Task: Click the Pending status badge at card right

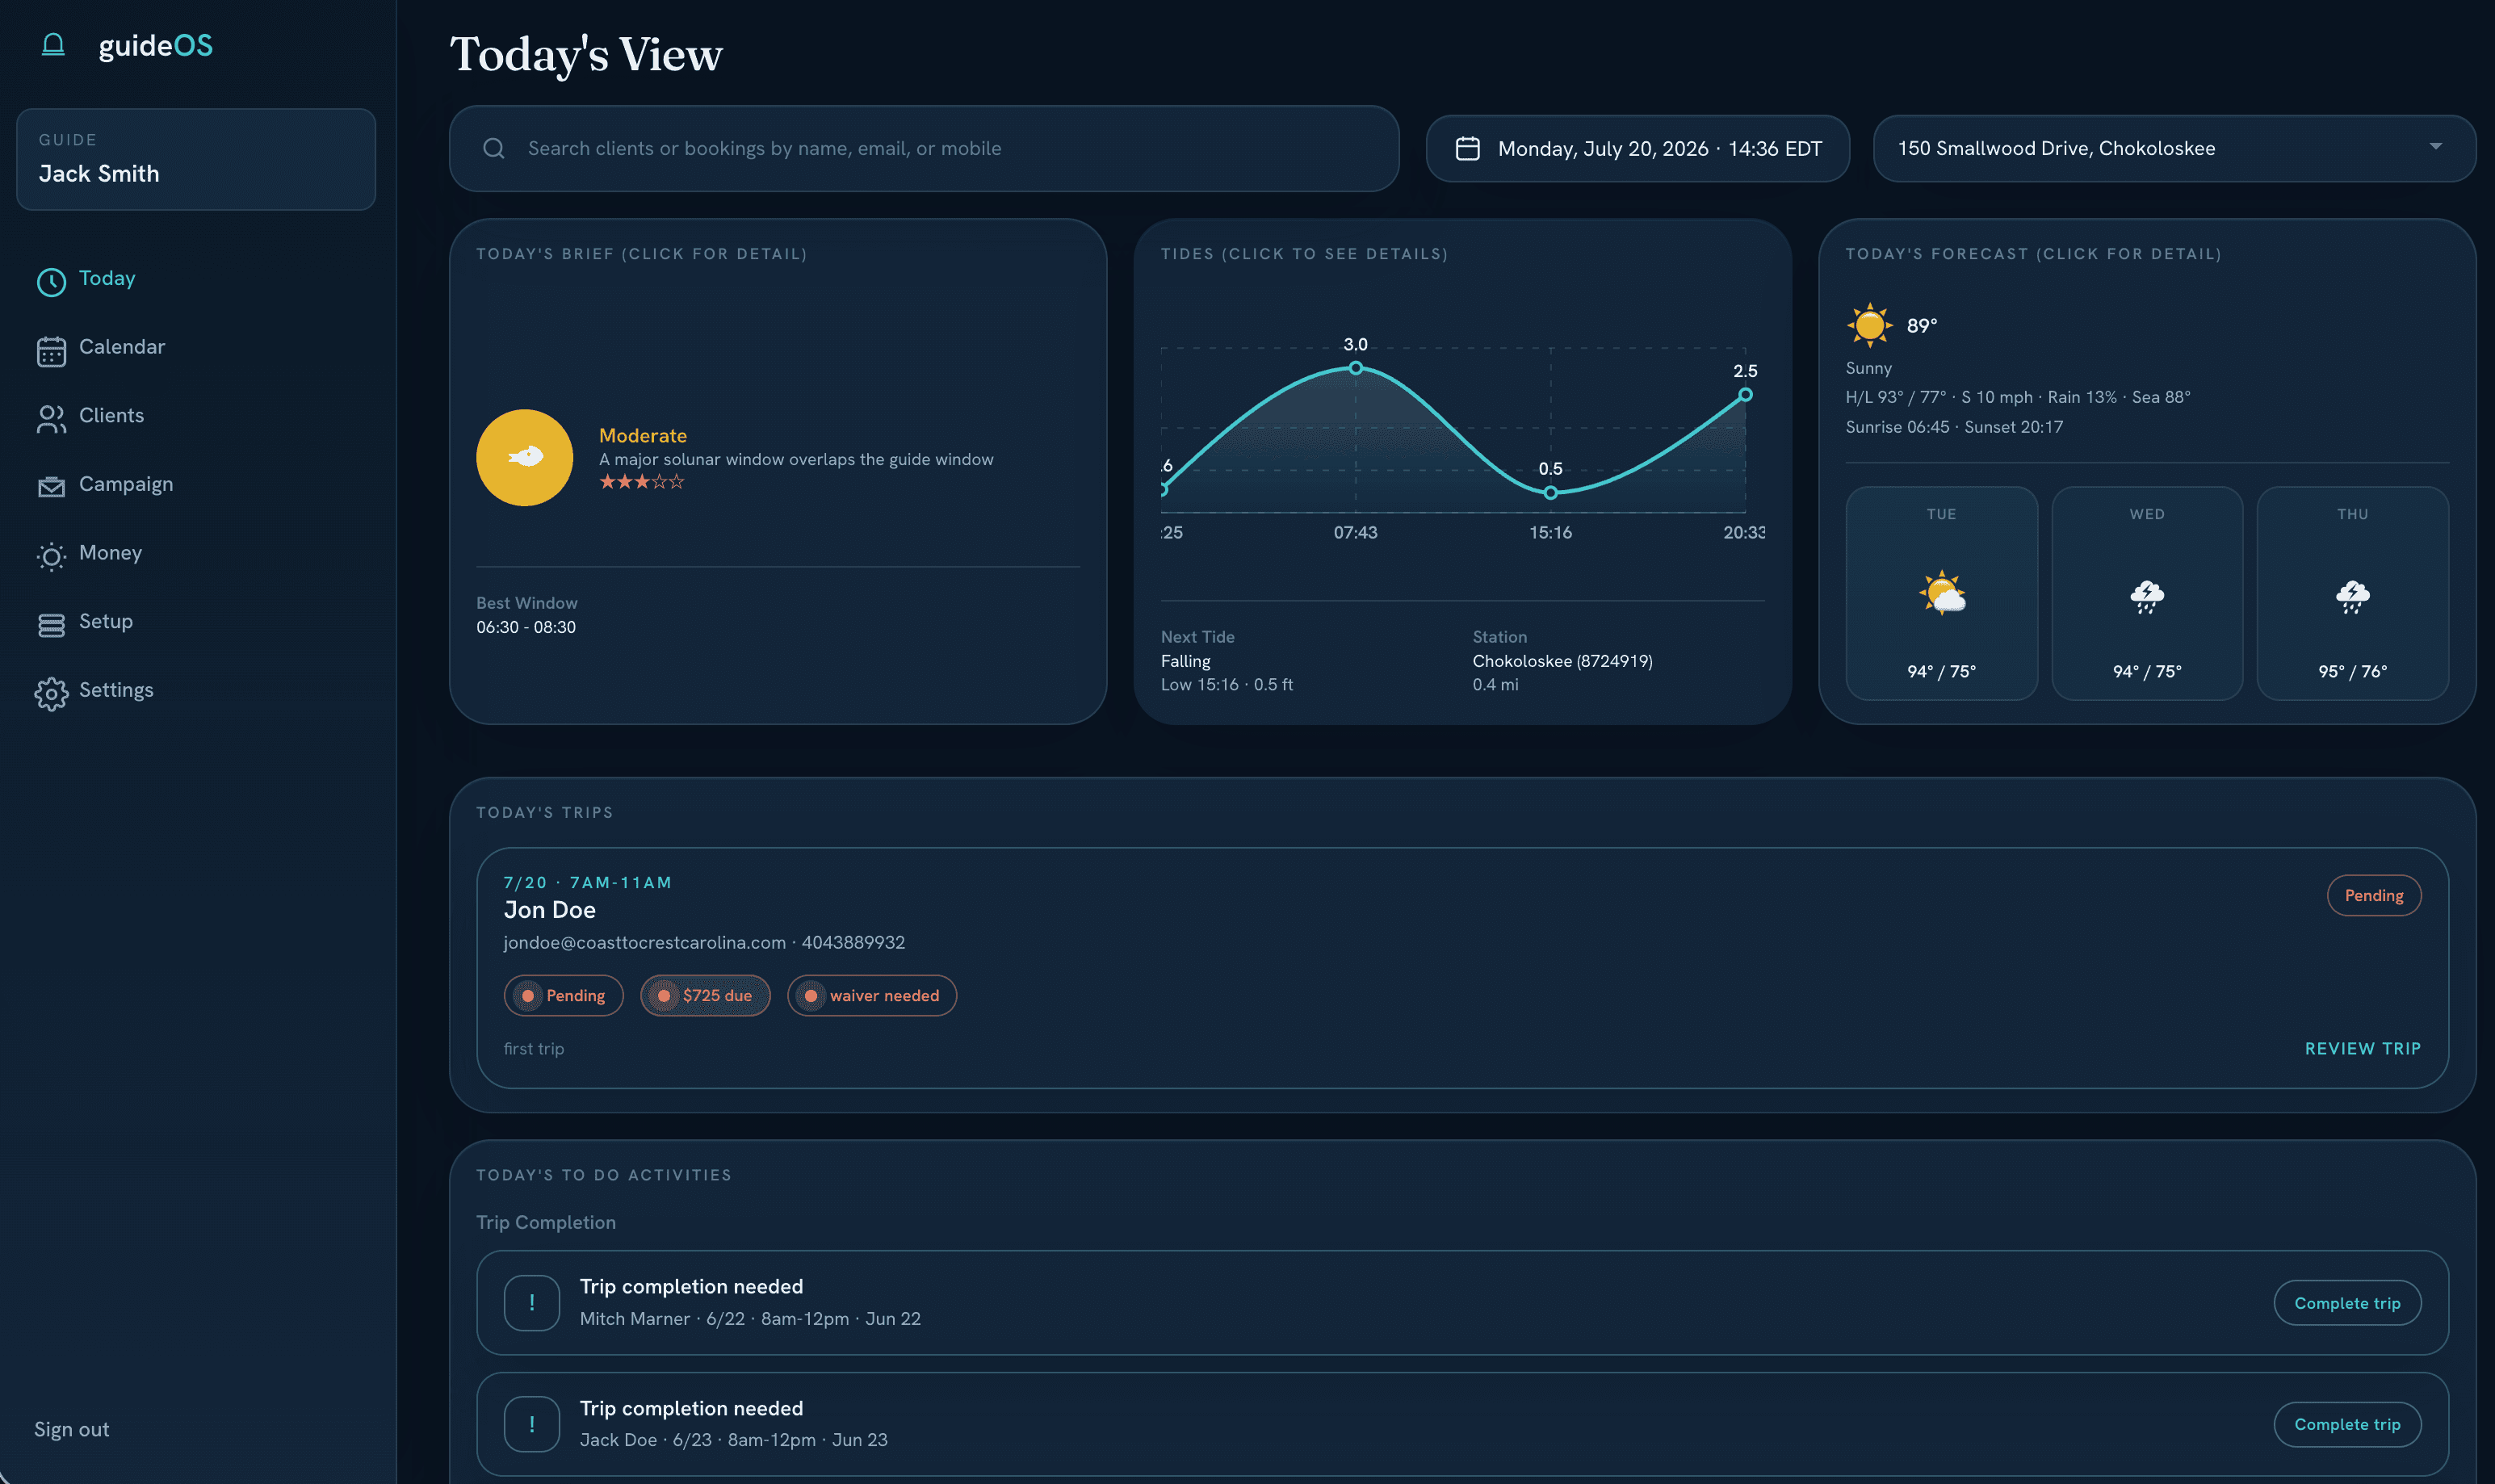Action: pos(2373,895)
